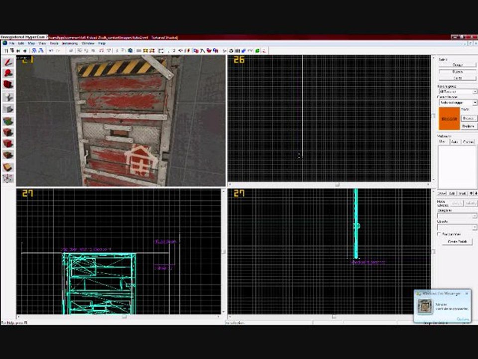Screen dimensions: 478x359
Task: Click the Undo toolbar arrow
Action: (x=51, y=51)
